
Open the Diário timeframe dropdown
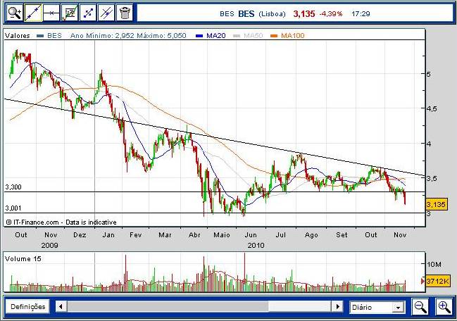pos(377,308)
